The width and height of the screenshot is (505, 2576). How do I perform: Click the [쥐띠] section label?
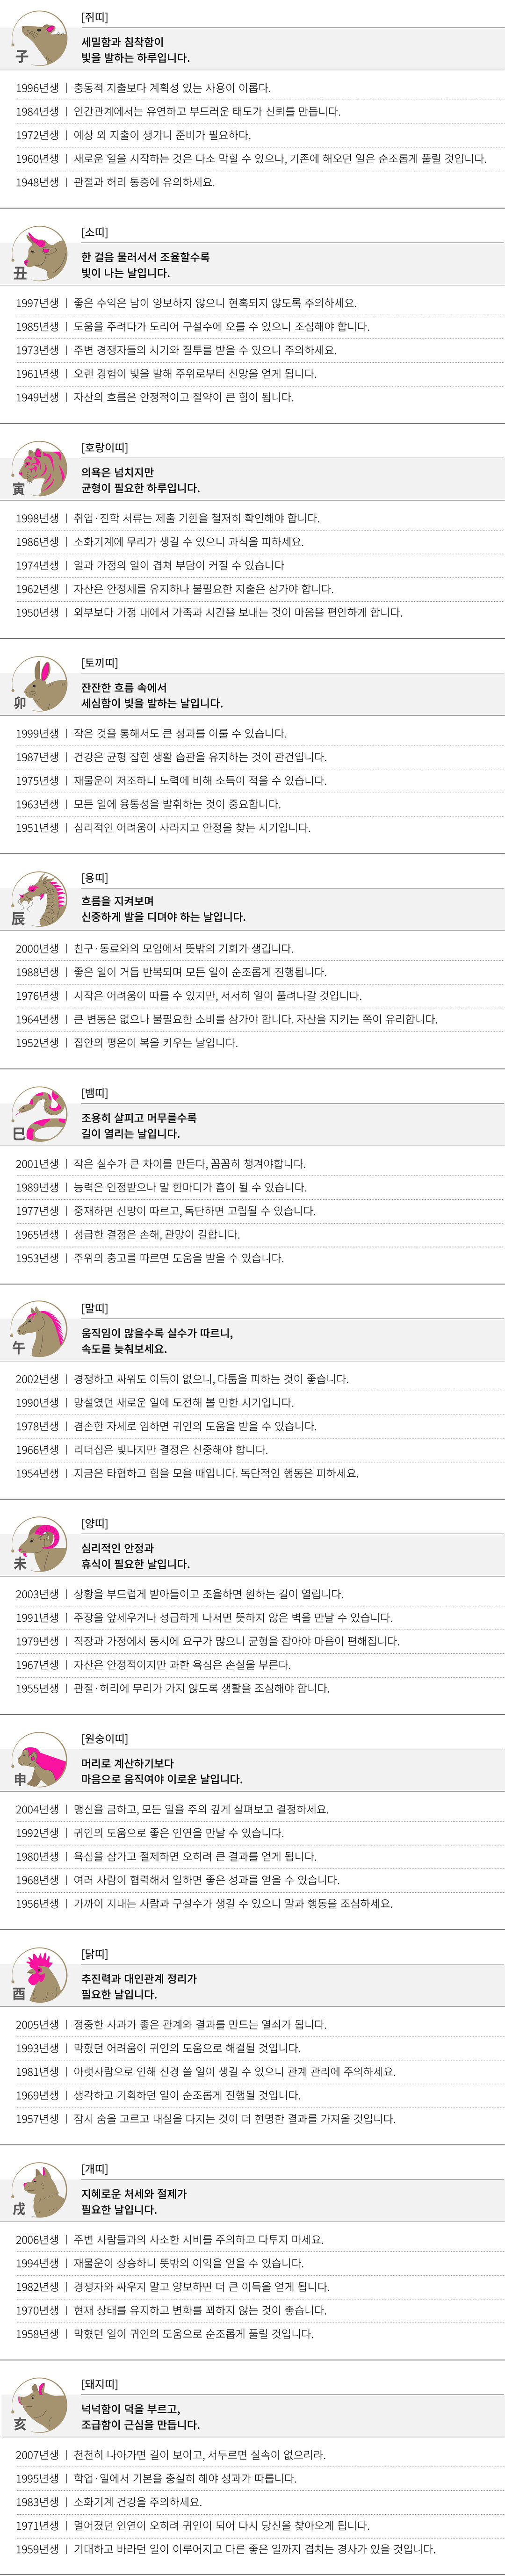point(94,18)
